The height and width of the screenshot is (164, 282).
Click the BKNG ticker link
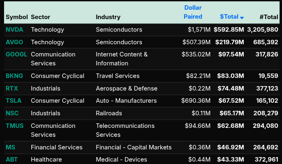[15, 76]
